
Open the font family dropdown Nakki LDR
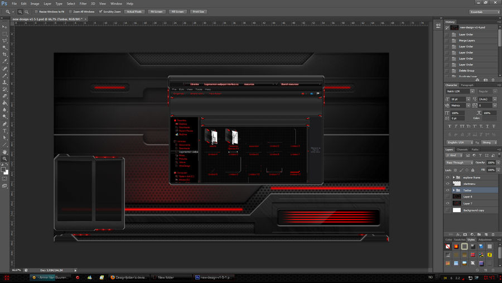pos(472,92)
